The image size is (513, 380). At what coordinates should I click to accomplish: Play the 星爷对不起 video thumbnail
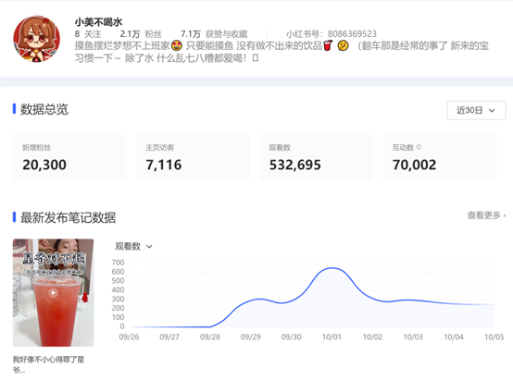point(54,293)
